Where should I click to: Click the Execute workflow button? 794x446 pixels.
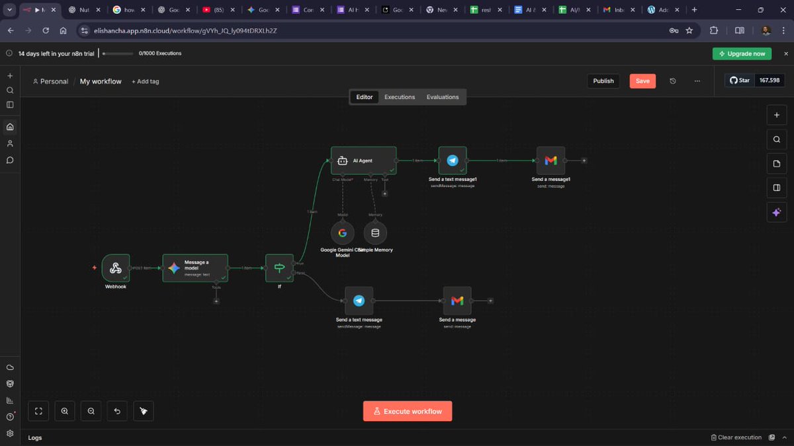click(x=408, y=411)
